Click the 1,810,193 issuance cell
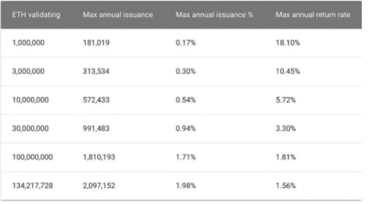 (99, 157)
